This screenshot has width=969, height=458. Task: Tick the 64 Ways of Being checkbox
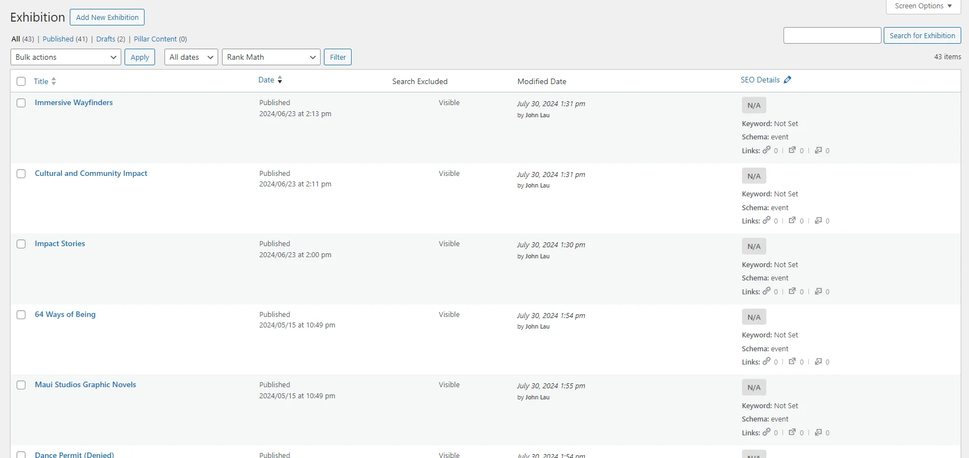point(21,315)
